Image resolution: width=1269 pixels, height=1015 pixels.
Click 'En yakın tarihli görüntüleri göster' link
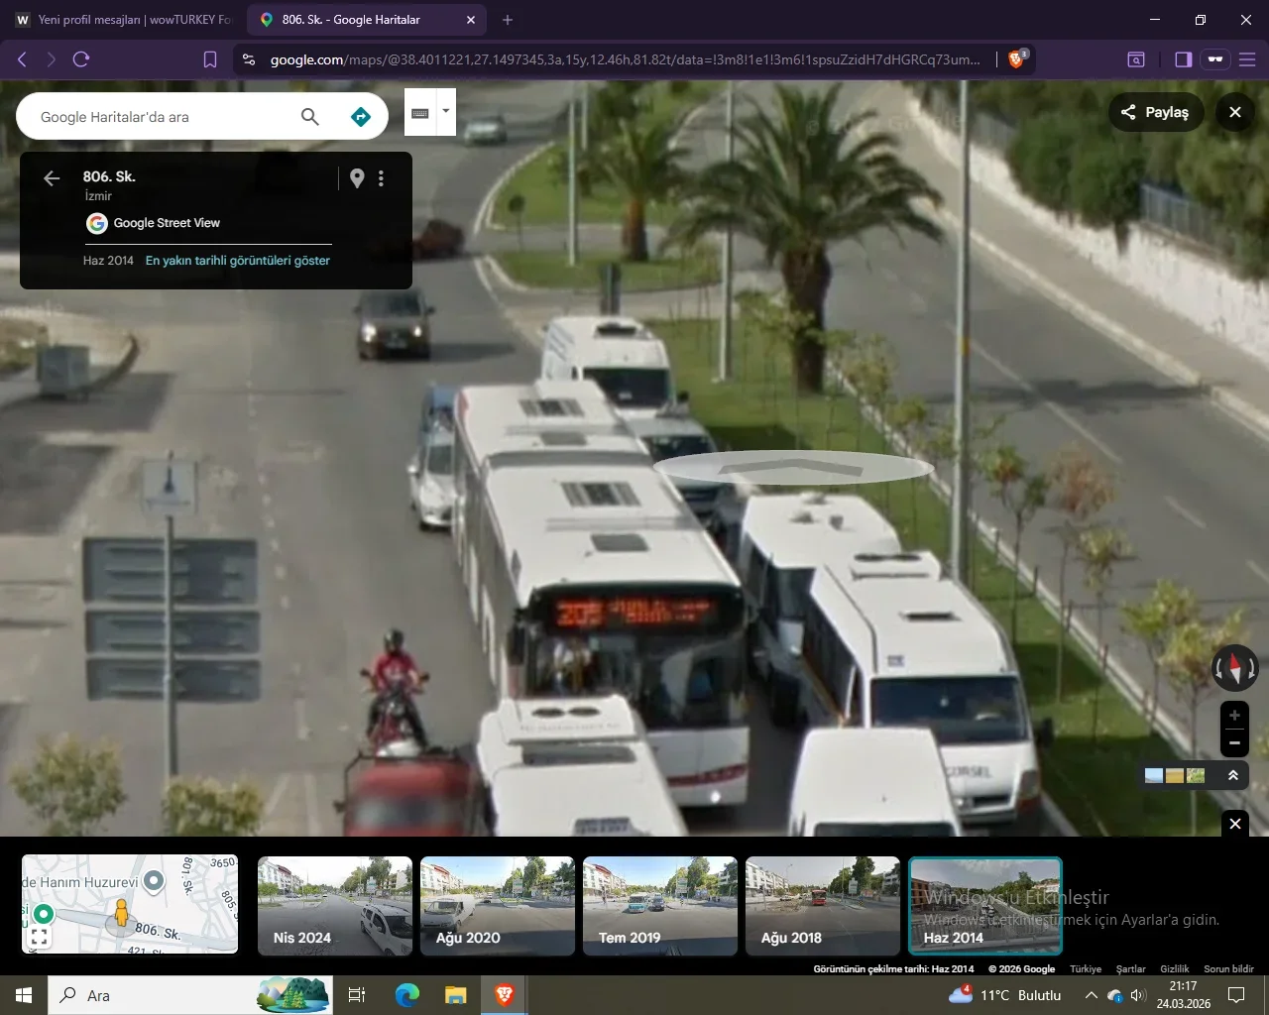[x=238, y=261]
